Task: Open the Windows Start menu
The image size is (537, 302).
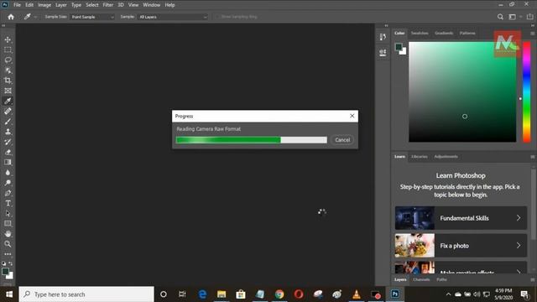Action: (9, 294)
